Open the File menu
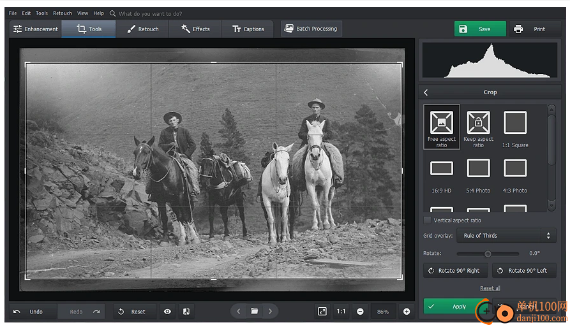This screenshot has height=325, width=570. coord(13,13)
